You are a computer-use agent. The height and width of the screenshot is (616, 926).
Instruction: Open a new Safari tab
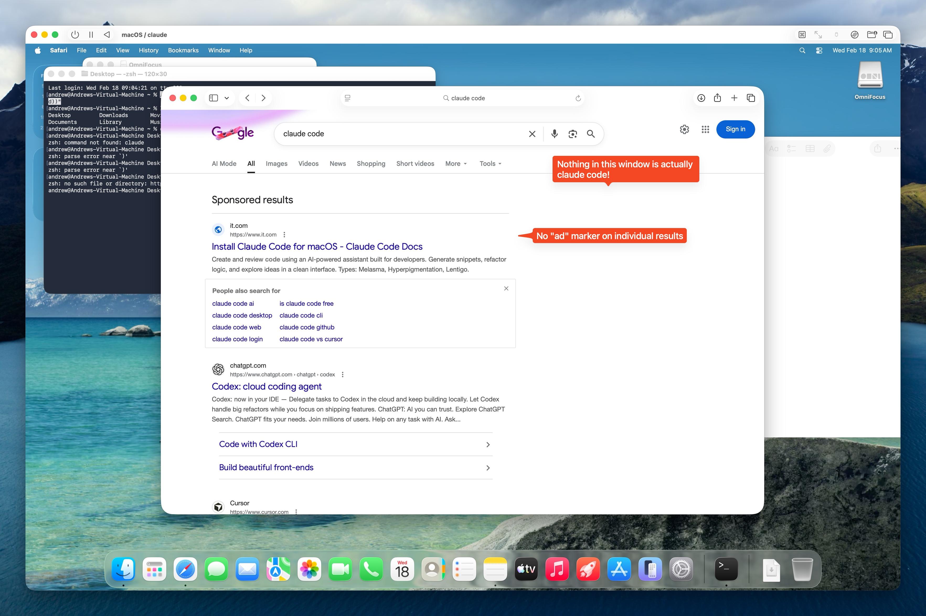coord(734,98)
